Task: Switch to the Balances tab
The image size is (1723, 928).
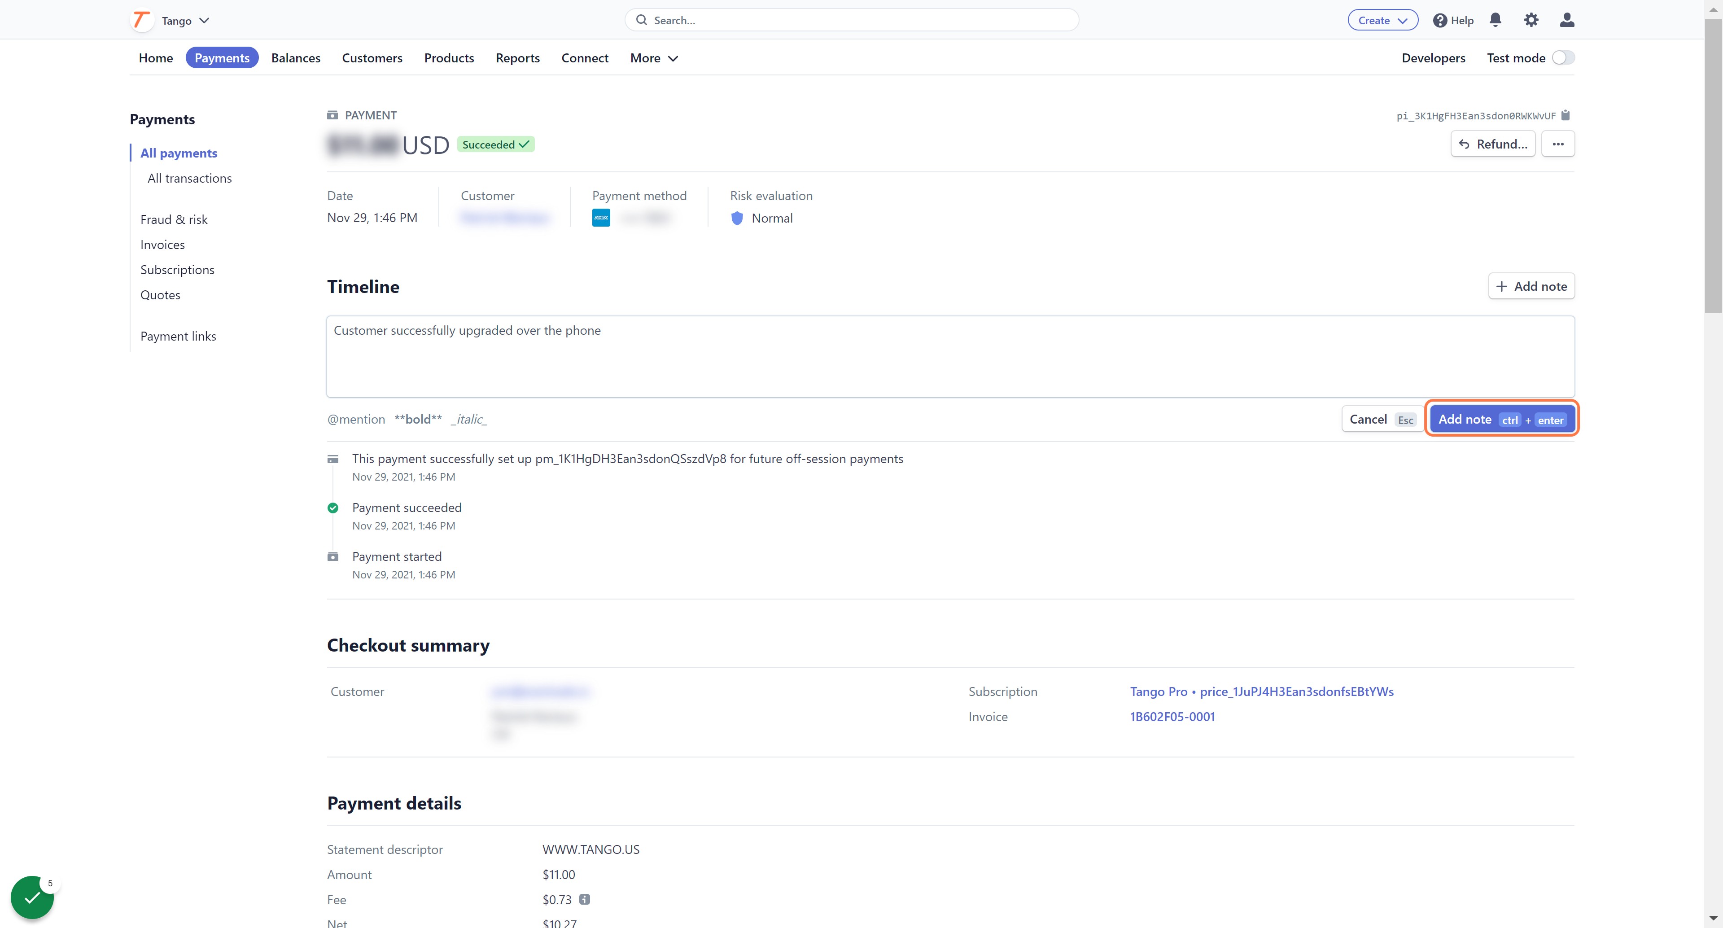Action: click(x=296, y=58)
